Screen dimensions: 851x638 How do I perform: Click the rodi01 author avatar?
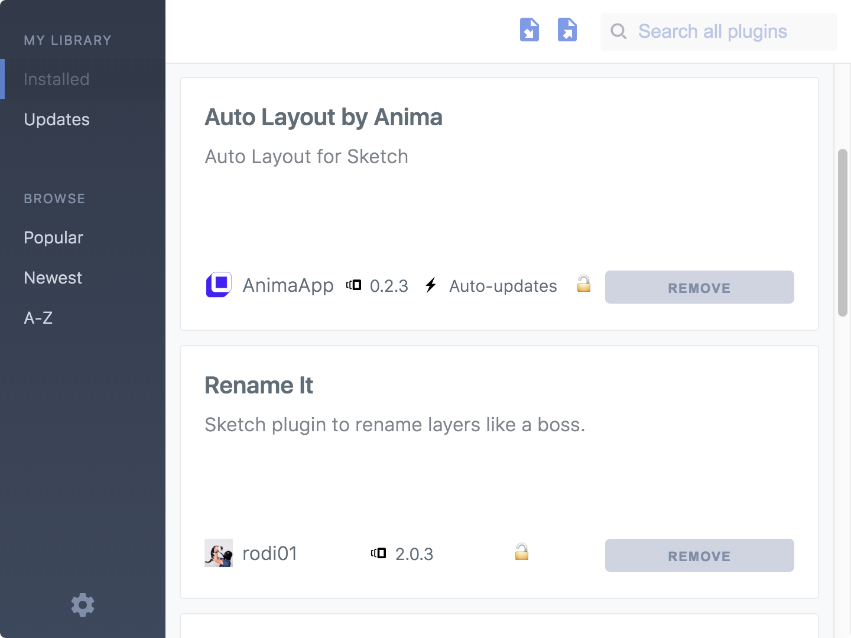tap(219, 553)
